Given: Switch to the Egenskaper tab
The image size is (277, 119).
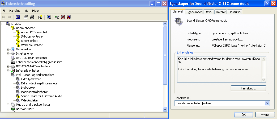Looking at the screenshot, I should point(194,12).
